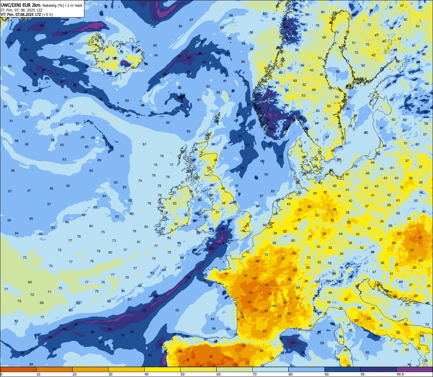Click the medium blue 80–90 legend swatch
The image size is (433, 377).
pyautogui.click(x=306, y=369)
